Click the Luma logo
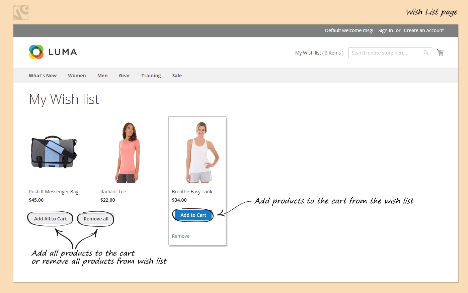468x293 pixels. [53, 52]
